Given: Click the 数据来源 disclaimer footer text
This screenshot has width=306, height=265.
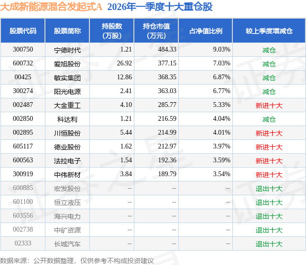Looking at the screenshot, I should click(77, 261).
